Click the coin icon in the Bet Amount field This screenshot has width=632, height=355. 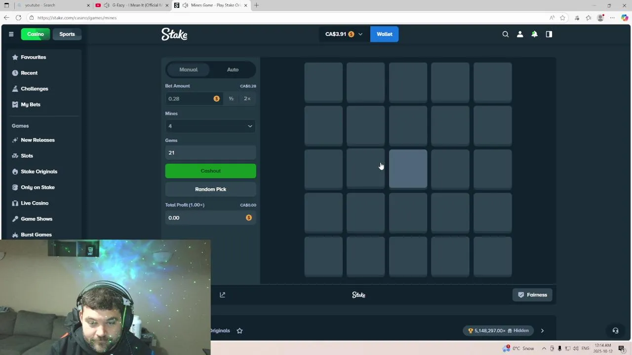point(216,99)
